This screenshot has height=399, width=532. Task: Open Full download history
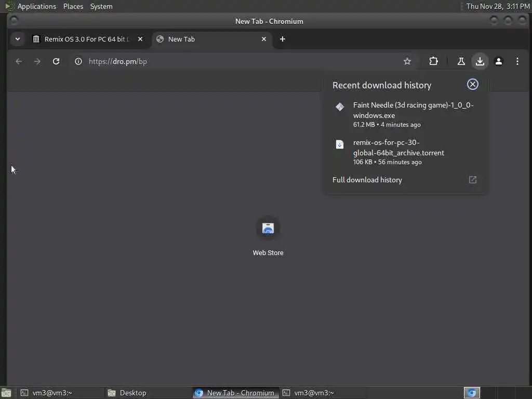pyautogui.click(x=405, y=180)
